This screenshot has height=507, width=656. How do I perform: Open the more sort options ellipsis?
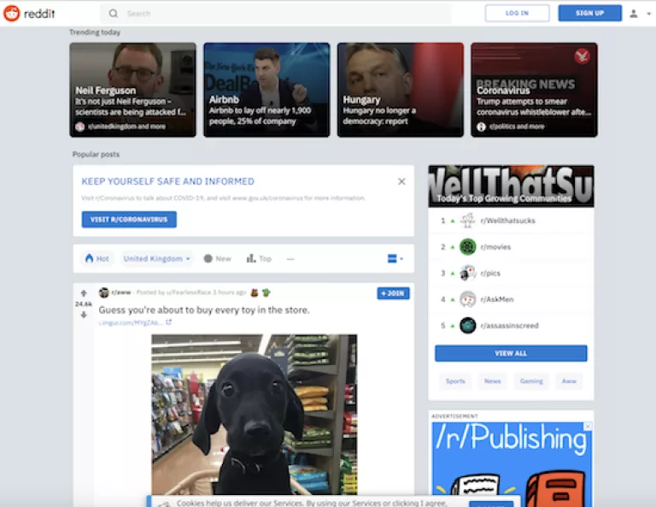coord(290,259)
